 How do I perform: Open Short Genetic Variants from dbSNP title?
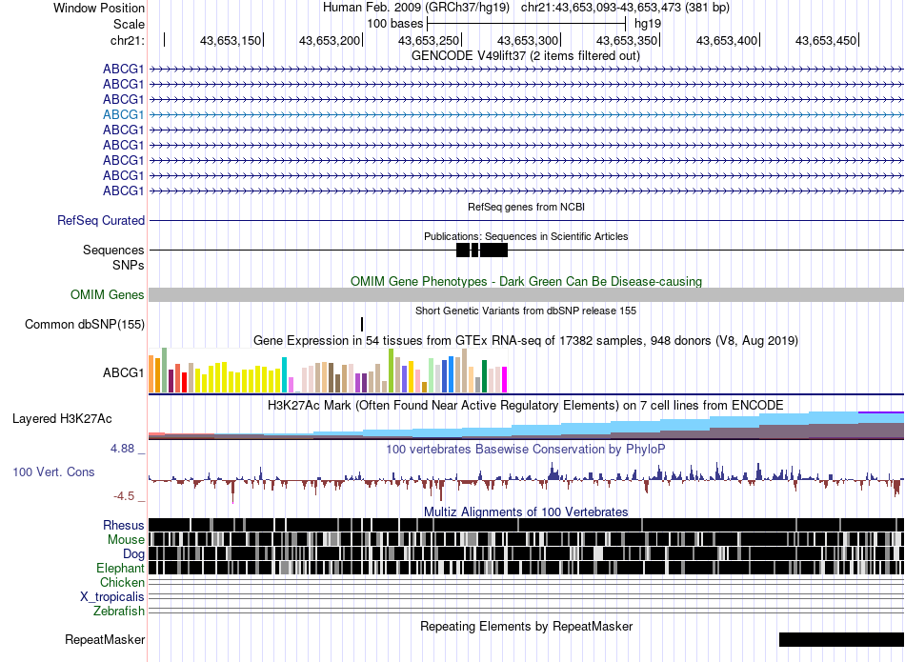tap(526, 311)
